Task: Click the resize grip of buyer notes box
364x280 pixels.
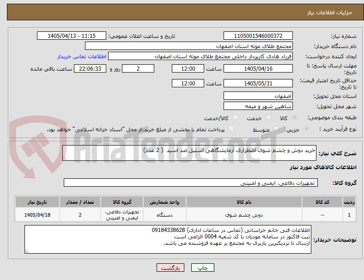Action: click(x=27, y=251)
